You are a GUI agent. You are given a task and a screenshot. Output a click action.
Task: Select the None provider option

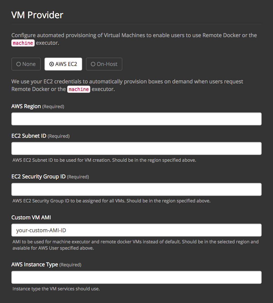(x=26, y=64)
